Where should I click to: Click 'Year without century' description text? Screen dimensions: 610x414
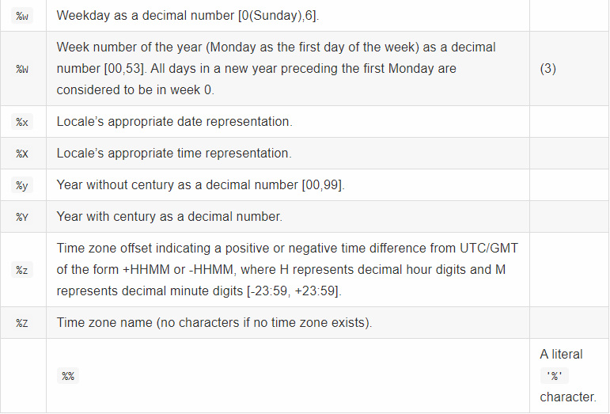[x=201, y=184]
